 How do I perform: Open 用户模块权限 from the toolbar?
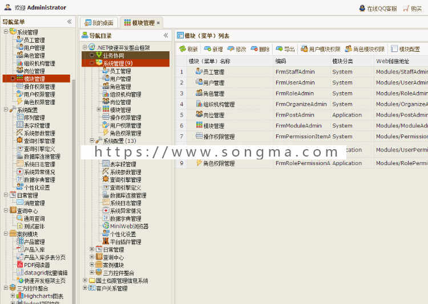point(321,49)
